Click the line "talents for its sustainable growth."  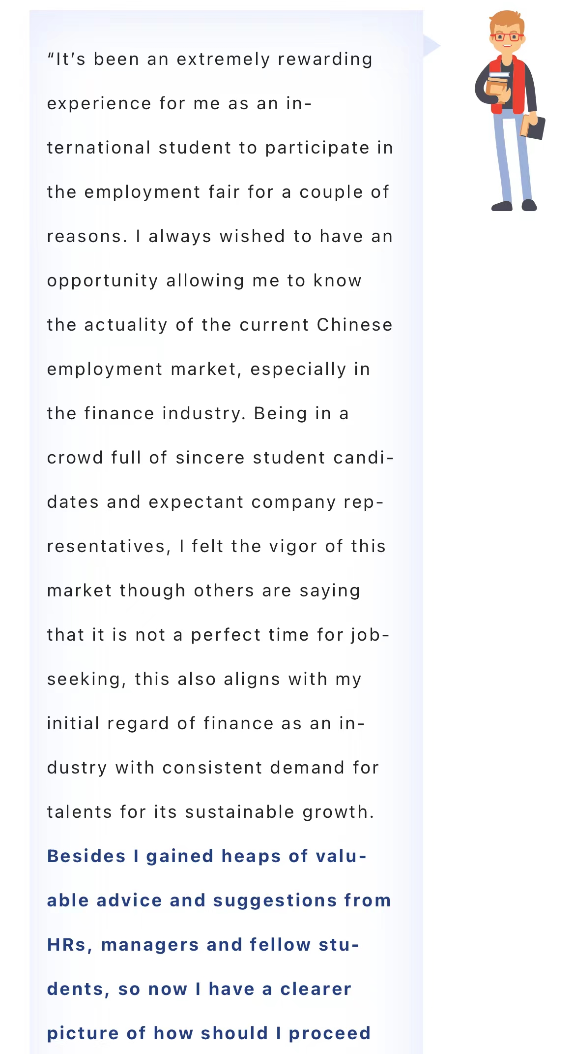click(211, 812)
